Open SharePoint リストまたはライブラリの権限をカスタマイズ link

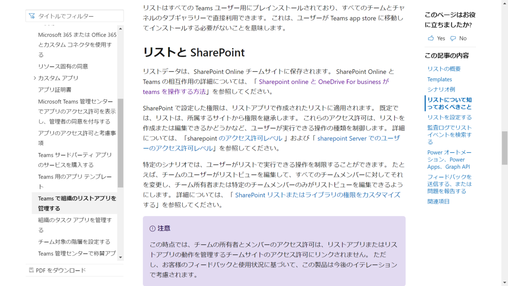point(317,195)
